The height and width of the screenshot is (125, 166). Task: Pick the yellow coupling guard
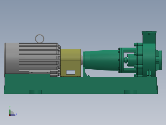coord(71,63)
